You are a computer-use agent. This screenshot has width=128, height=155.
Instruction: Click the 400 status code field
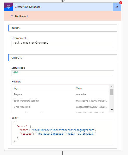pos(63,73)
